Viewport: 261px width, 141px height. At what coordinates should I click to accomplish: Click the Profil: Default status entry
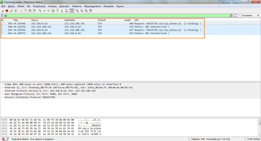(254, 139)
